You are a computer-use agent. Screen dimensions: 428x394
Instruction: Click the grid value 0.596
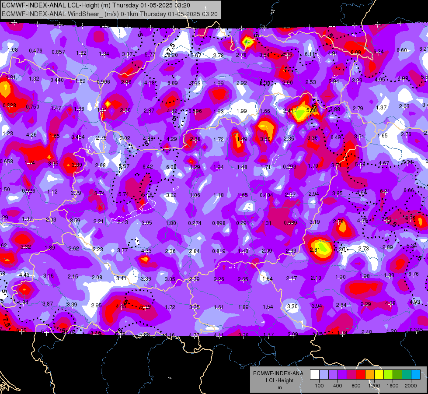pyautogui.click(x=195, y=111)
